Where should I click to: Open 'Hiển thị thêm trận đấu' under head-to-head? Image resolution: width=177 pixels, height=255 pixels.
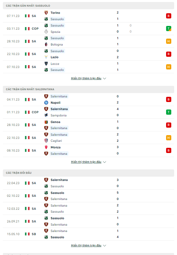(x=86, y=245)
